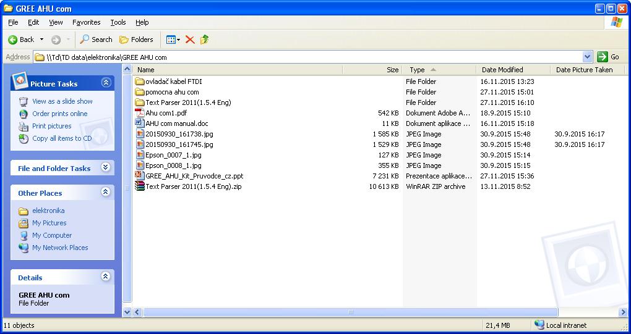This screenshot has width=631, height=334.
Task: Click the 21,4 MB status bar text
Action: [x=498, y=325]
